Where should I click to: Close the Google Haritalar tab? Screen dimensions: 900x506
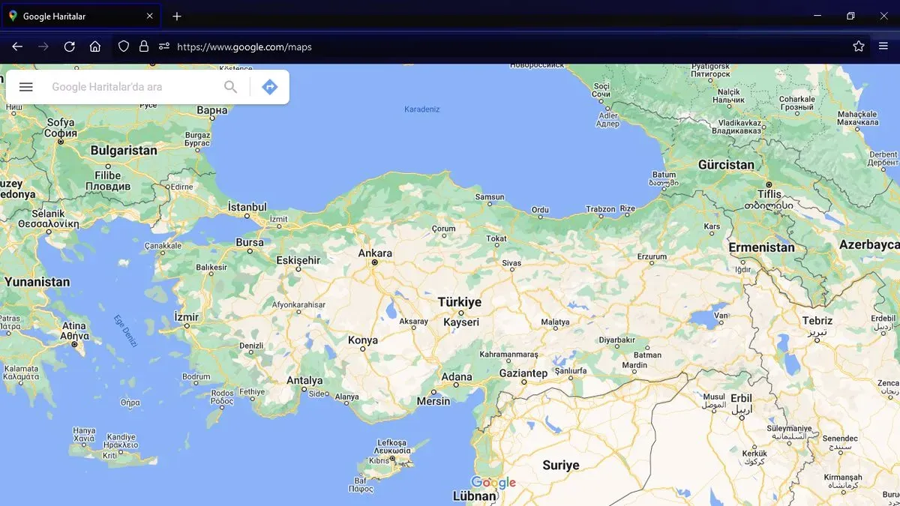click(149, 16)
